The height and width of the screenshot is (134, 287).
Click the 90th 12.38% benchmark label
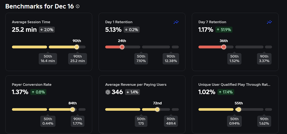[x=171, y=59]
